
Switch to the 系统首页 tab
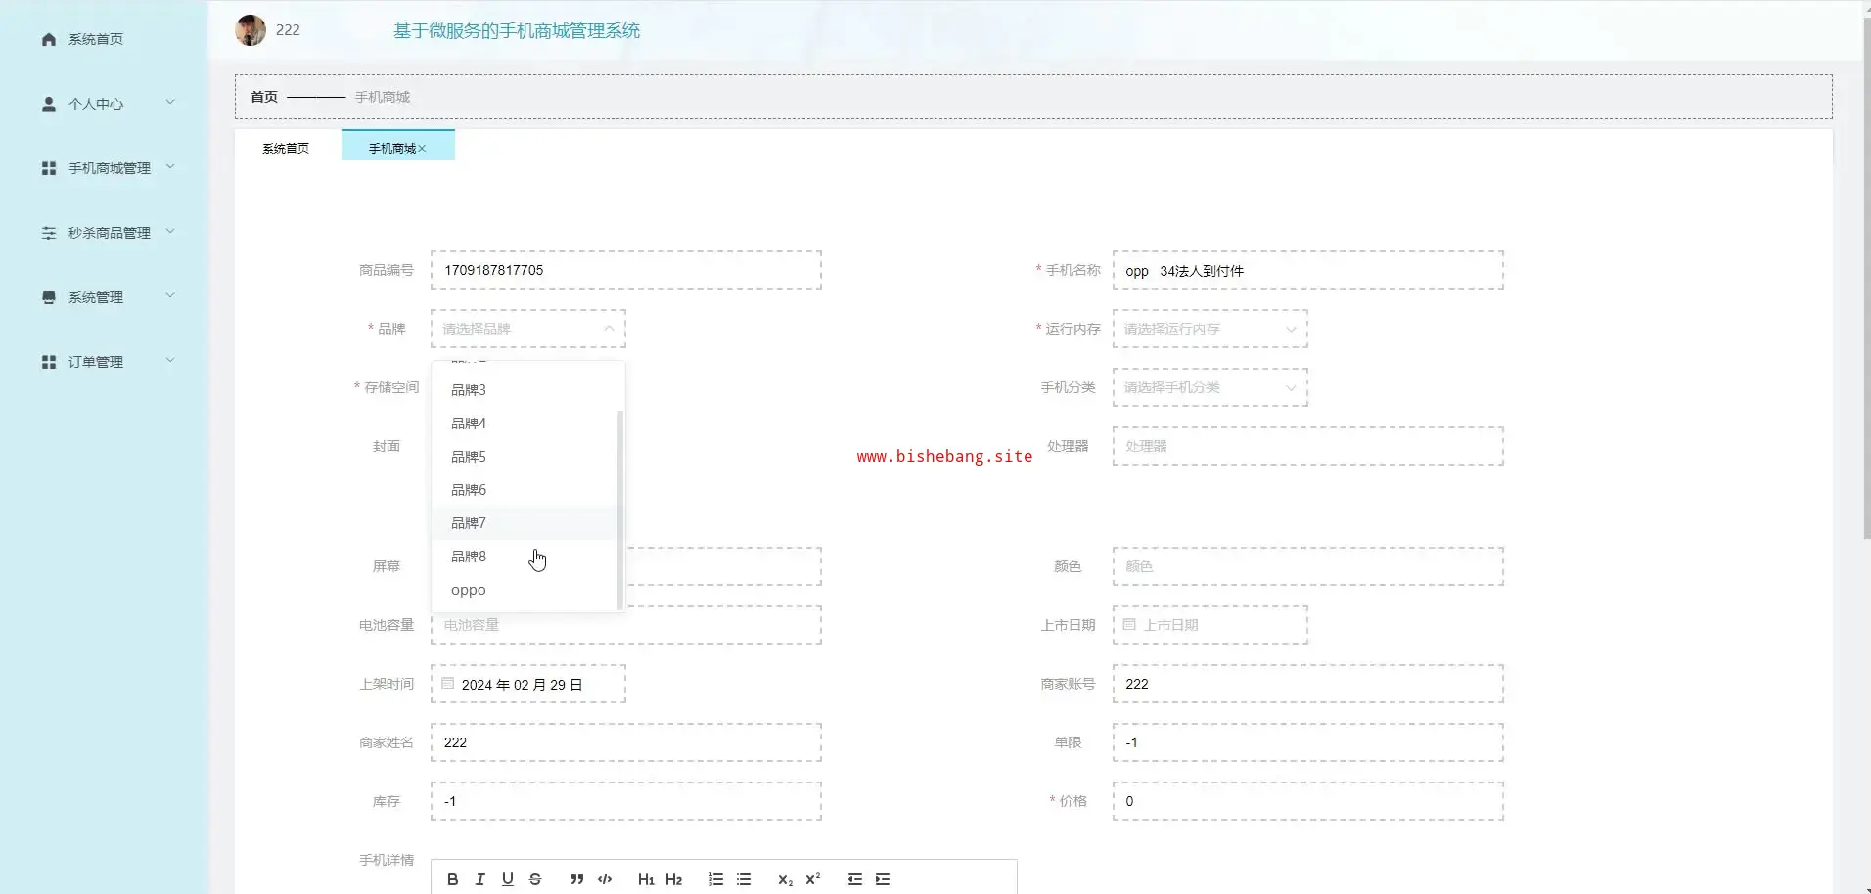tap(286, 149)
